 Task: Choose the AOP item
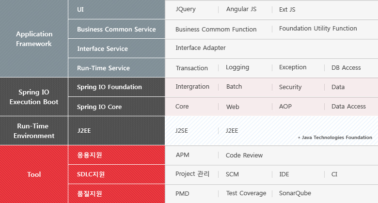285,107
